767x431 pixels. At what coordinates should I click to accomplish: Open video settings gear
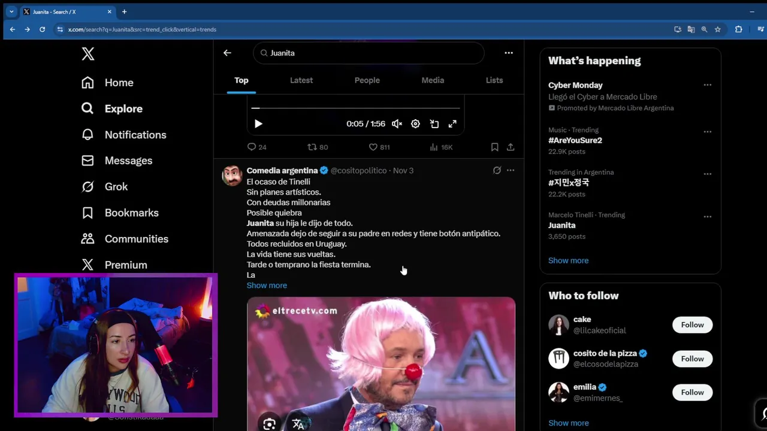(415, 124)
